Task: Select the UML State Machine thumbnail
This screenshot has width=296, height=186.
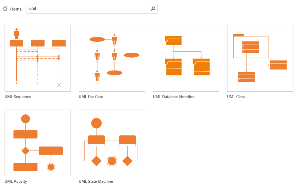Action: [x=112, y=143]
